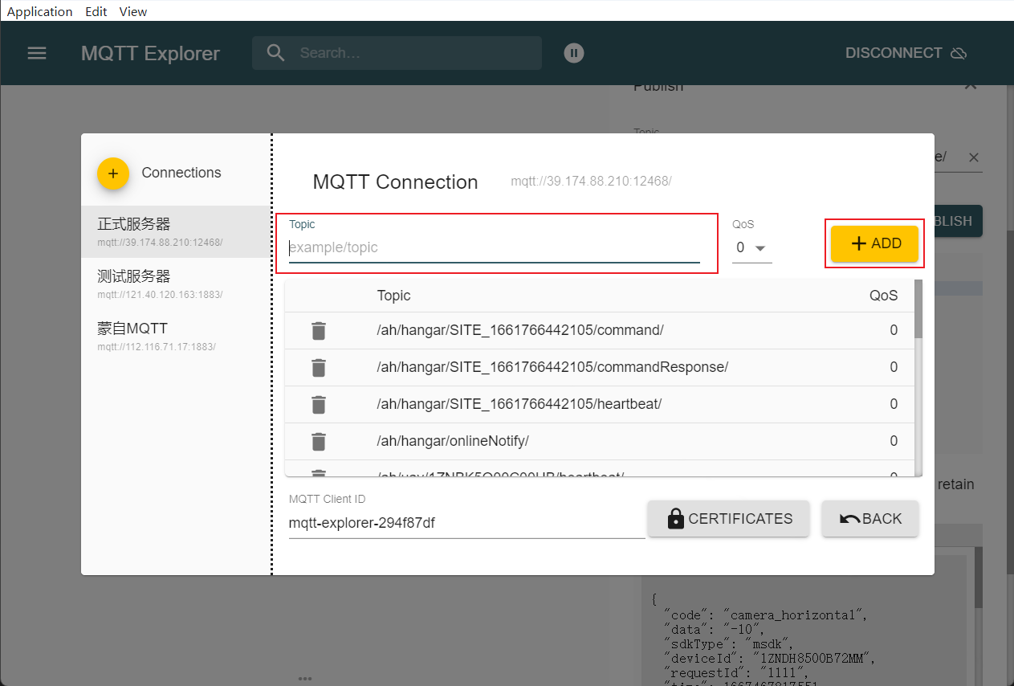The image size is (1014, 686).
Task: Clear the publish topic with X icon
Action: tap(973, 158)
